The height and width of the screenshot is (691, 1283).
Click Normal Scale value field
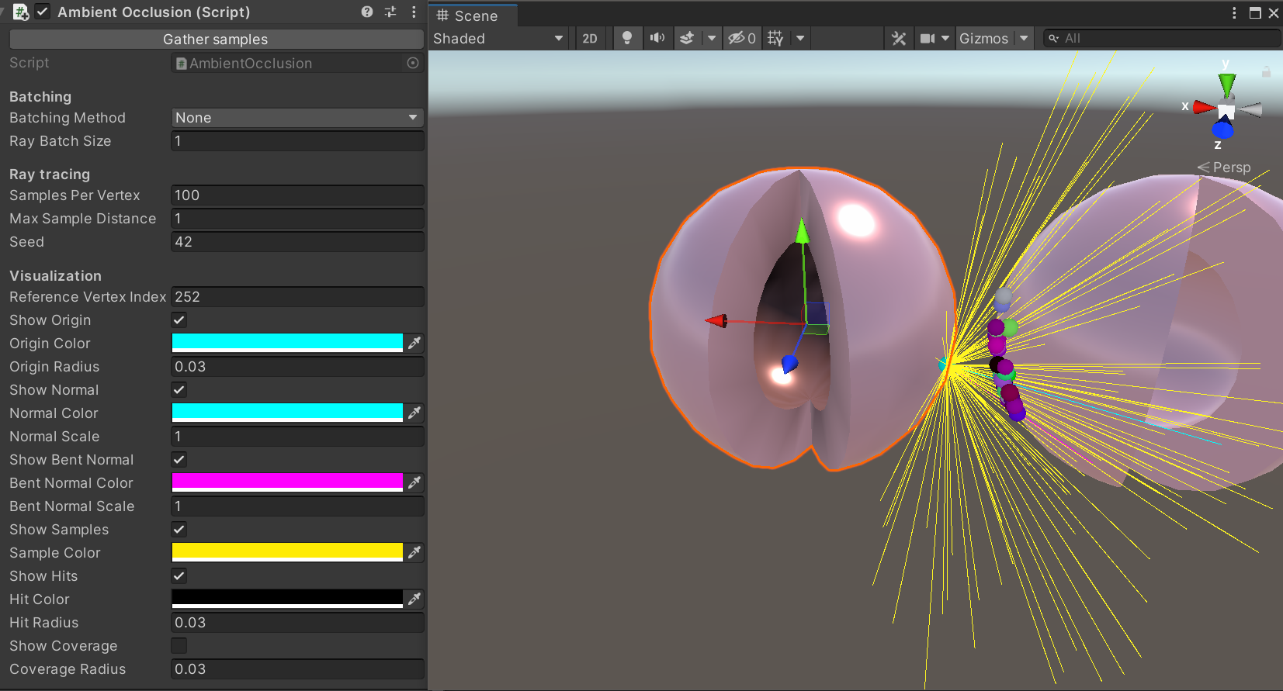(297, 437)
